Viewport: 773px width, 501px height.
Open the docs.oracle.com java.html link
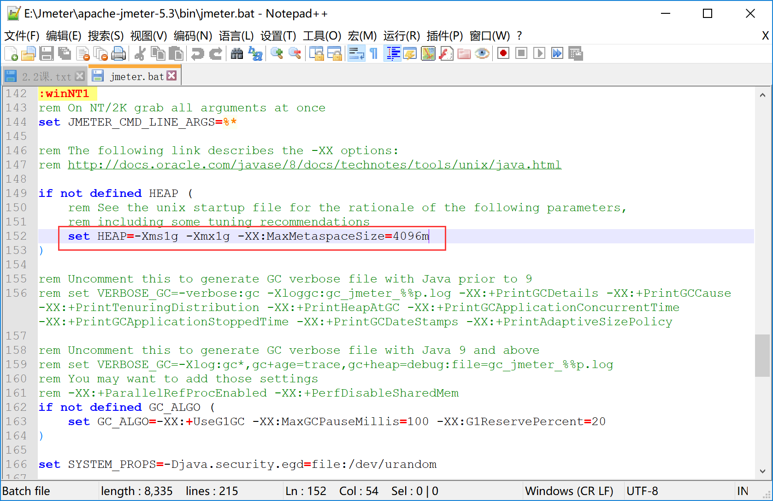coord(314,165)
